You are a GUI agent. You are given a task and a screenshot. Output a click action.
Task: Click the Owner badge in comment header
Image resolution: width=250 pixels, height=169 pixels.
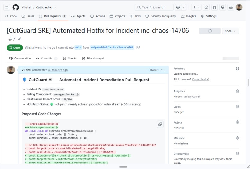[x=154, y=70]
